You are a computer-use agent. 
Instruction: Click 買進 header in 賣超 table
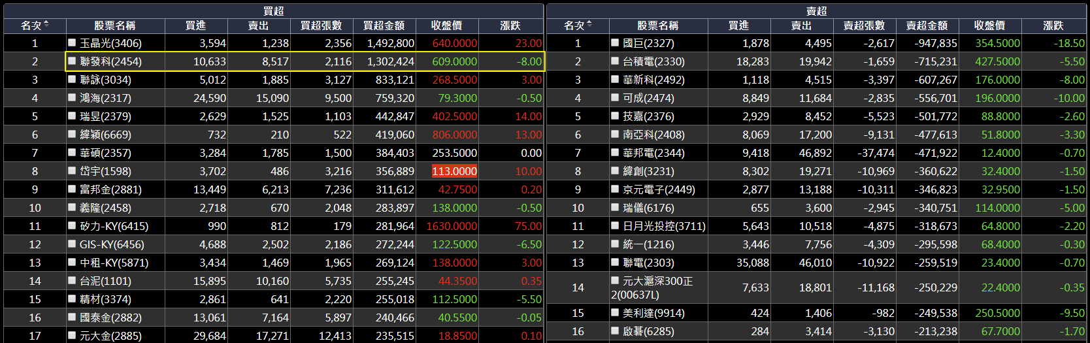738,25
